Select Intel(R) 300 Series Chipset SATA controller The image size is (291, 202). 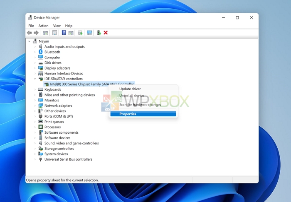89,84
